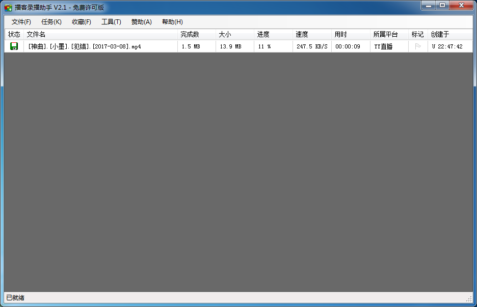Click the 11 % progress cell
Image resolution: width=477 pixels, height=307 pixels.
point(264,46)
